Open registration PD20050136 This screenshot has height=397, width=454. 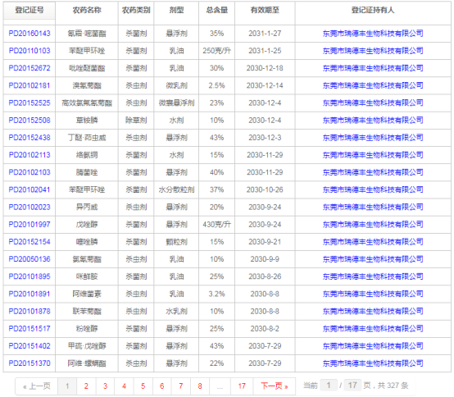tap(30, 259)
